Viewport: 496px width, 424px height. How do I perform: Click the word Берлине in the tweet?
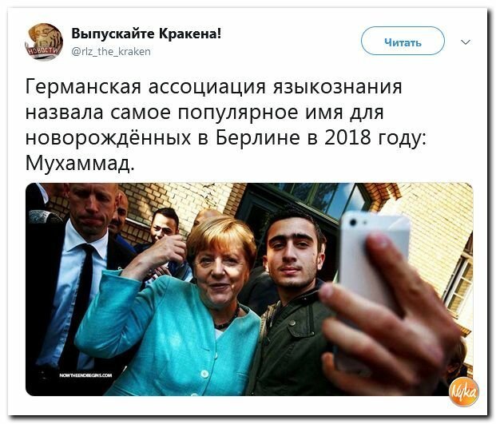coord(258,137)
